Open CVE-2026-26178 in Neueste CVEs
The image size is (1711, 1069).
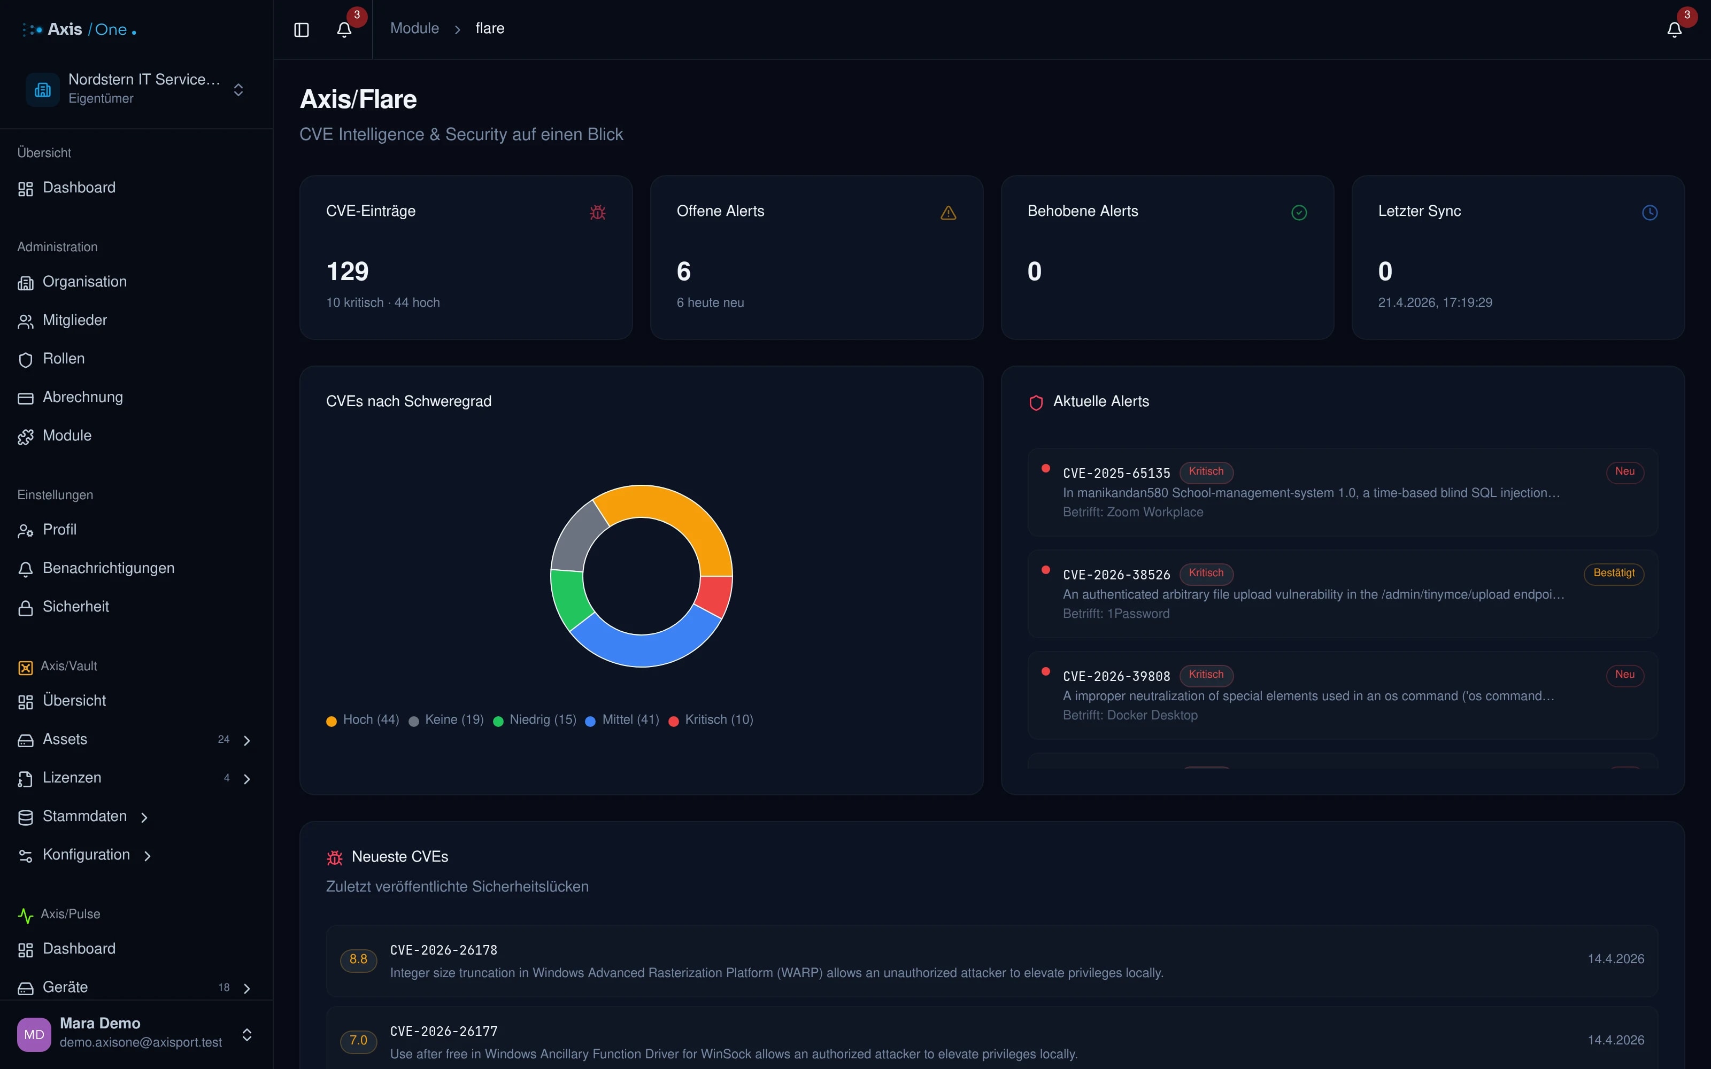pyautogui.click(x=991, y=961)
